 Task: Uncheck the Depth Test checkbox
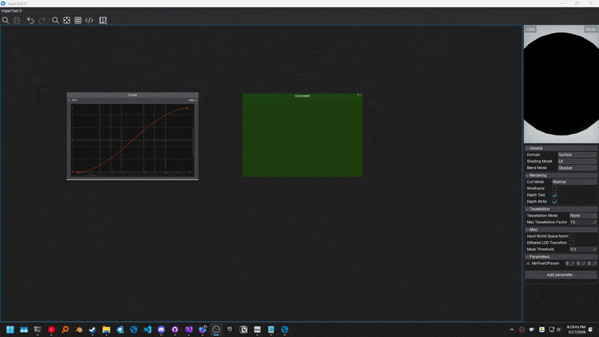(x=554, y=195)
